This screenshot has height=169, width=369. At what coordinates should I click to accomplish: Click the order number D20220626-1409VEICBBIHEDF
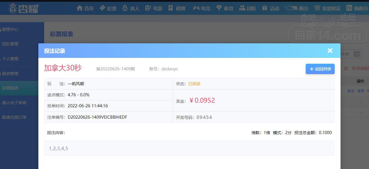(97, 117)
